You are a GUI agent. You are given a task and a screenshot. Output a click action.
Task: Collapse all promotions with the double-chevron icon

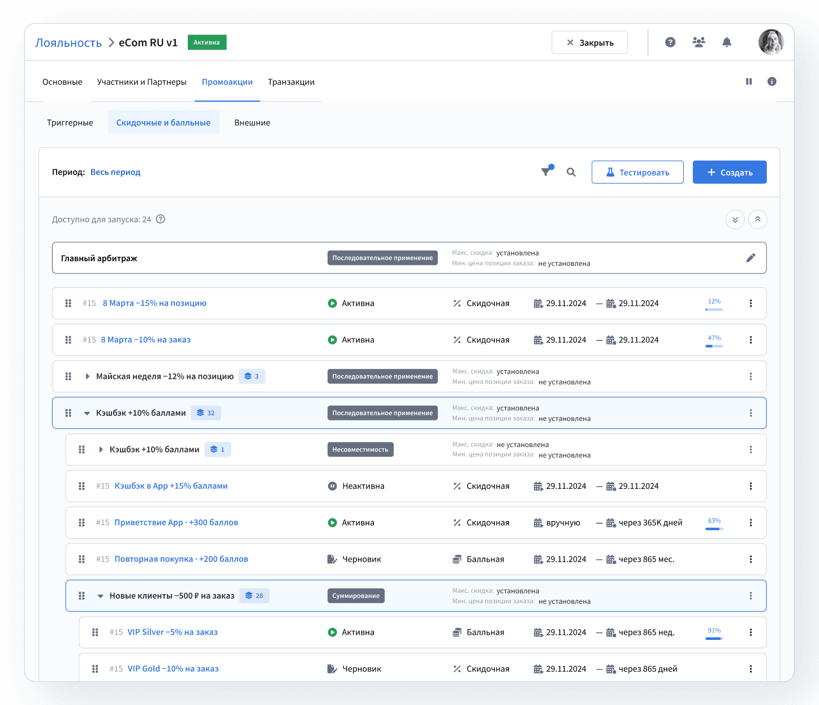(x=758, y=220)
